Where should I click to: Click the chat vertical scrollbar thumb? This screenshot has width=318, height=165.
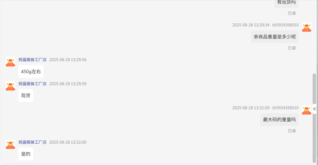(x=314, y=118)
